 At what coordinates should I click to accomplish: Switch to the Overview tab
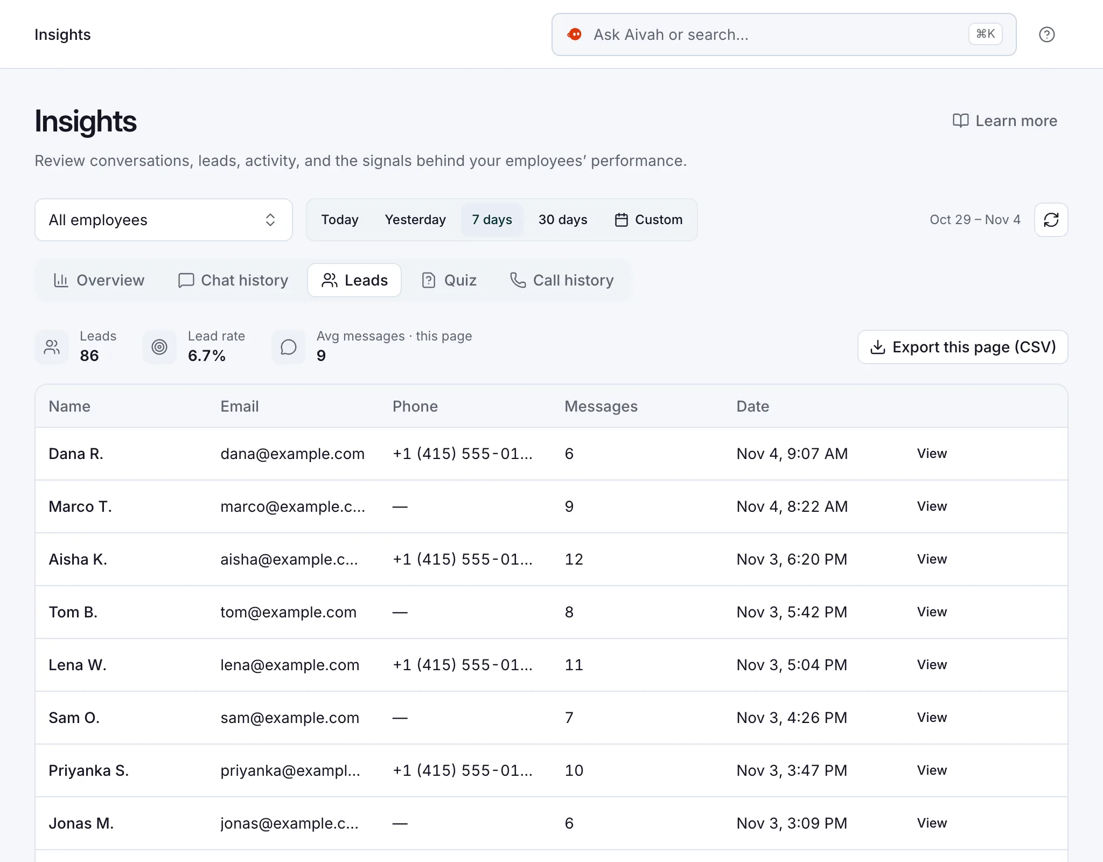coord(99,280)
